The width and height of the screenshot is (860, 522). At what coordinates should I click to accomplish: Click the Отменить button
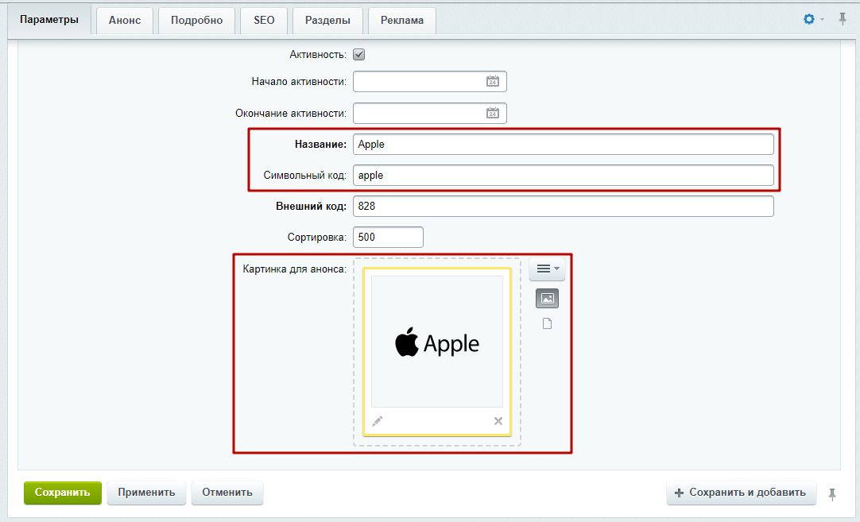point(227,493)
